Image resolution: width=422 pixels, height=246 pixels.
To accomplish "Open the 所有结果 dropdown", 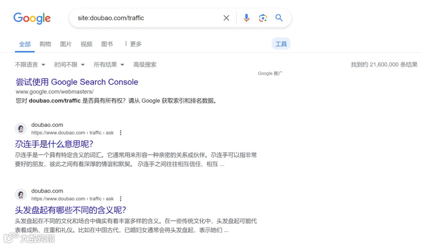I will (109, 65).
